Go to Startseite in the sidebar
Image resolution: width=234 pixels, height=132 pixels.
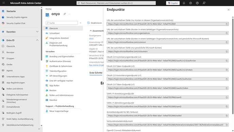point(11,11)
